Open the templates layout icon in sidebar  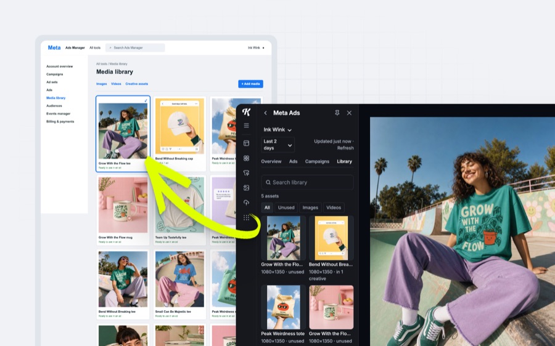pyautogui.click(x=246, y=143)
